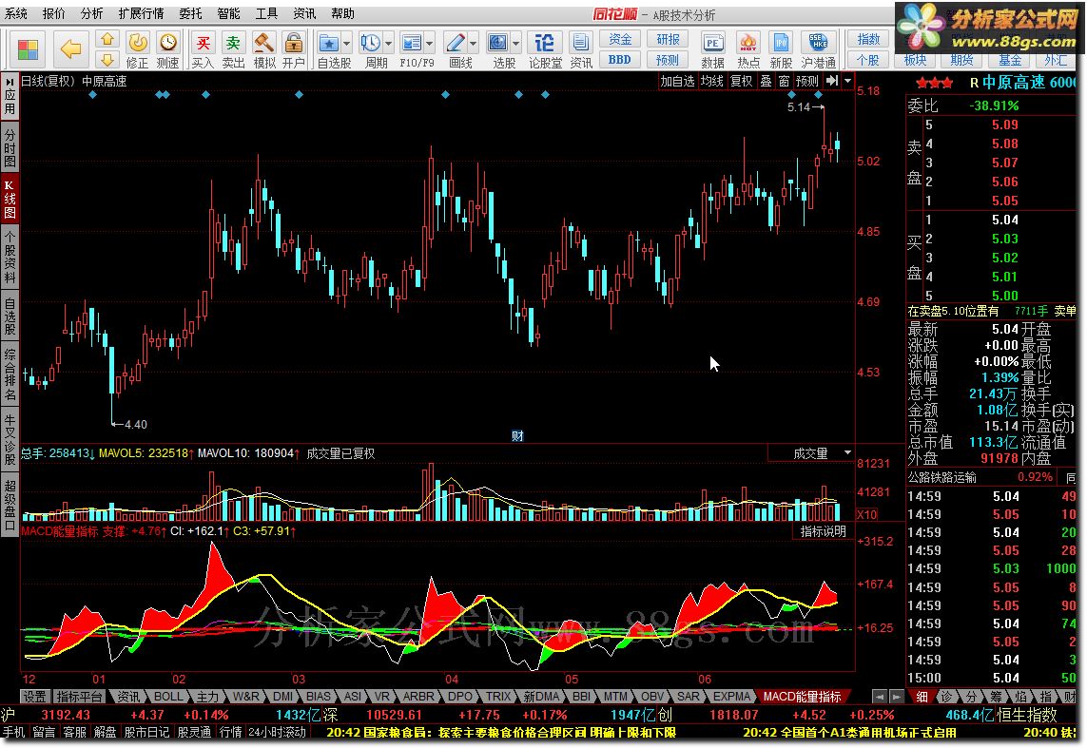The image size is (1087, 748).
Task: Toggle the 叠 overlay button
Action: pos(766,81)
